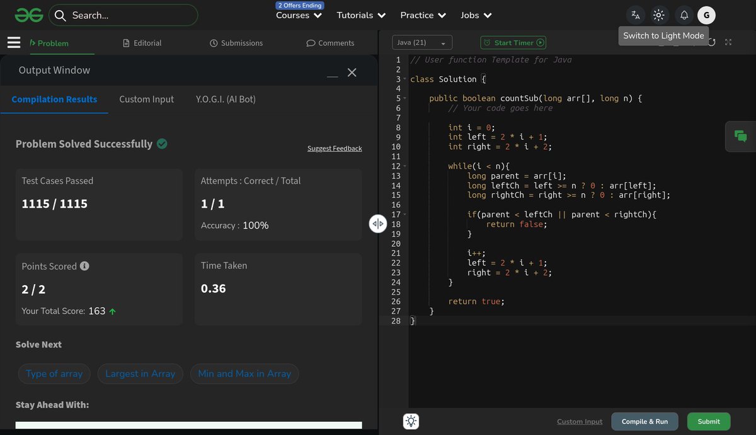Screen dimensions: 756x435
Task: Click the Compile & Run button
Action: click(644, 421)
